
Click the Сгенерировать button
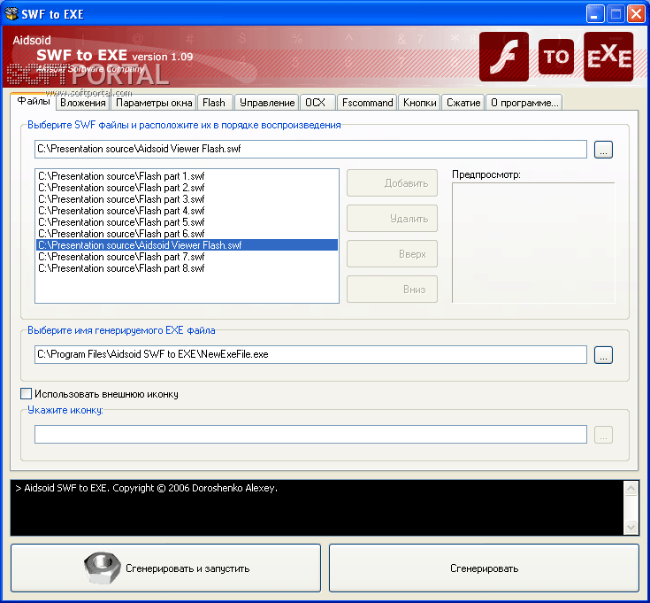coord(484,568)
